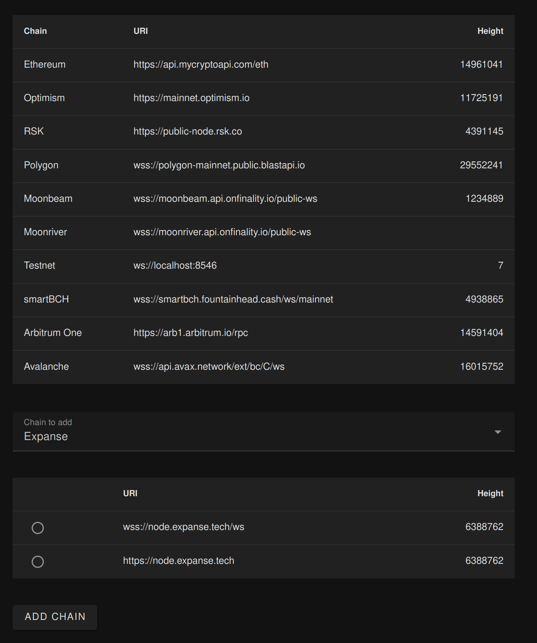Select the wss://node.expanse.tech/ws radio button
This screenshot has width=537, height=643.
tap(38, 528)
